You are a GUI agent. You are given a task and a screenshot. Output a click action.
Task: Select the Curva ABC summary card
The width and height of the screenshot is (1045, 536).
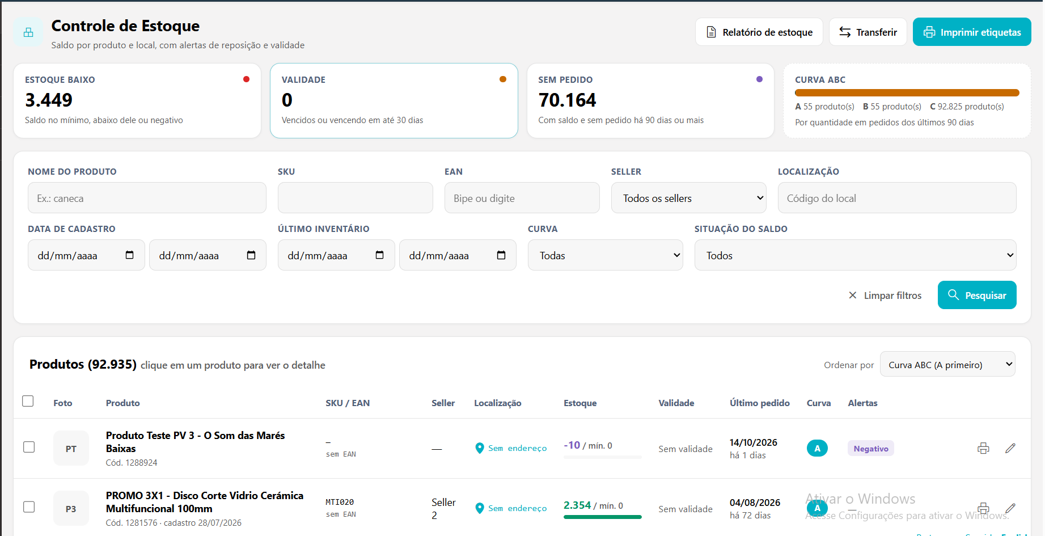(x=907, y=100)
